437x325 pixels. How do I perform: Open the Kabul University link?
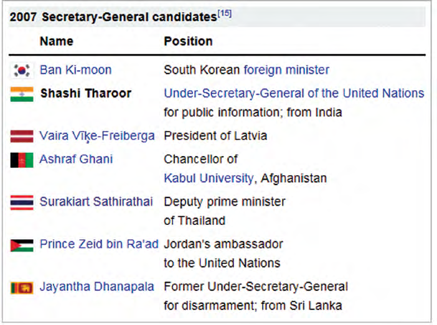[209, 178]
